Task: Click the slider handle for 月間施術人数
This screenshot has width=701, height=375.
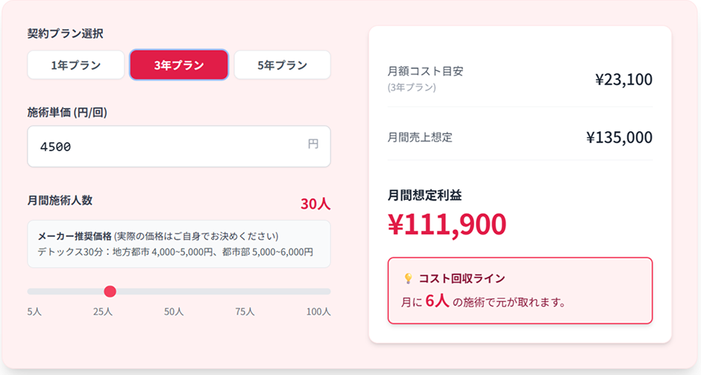Action: [110, 292]
